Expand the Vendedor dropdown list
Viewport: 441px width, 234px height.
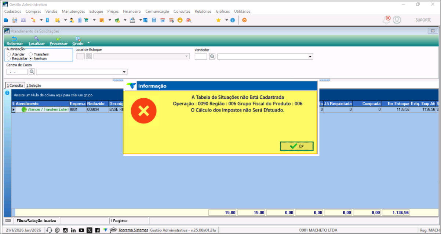coord(310,57)
